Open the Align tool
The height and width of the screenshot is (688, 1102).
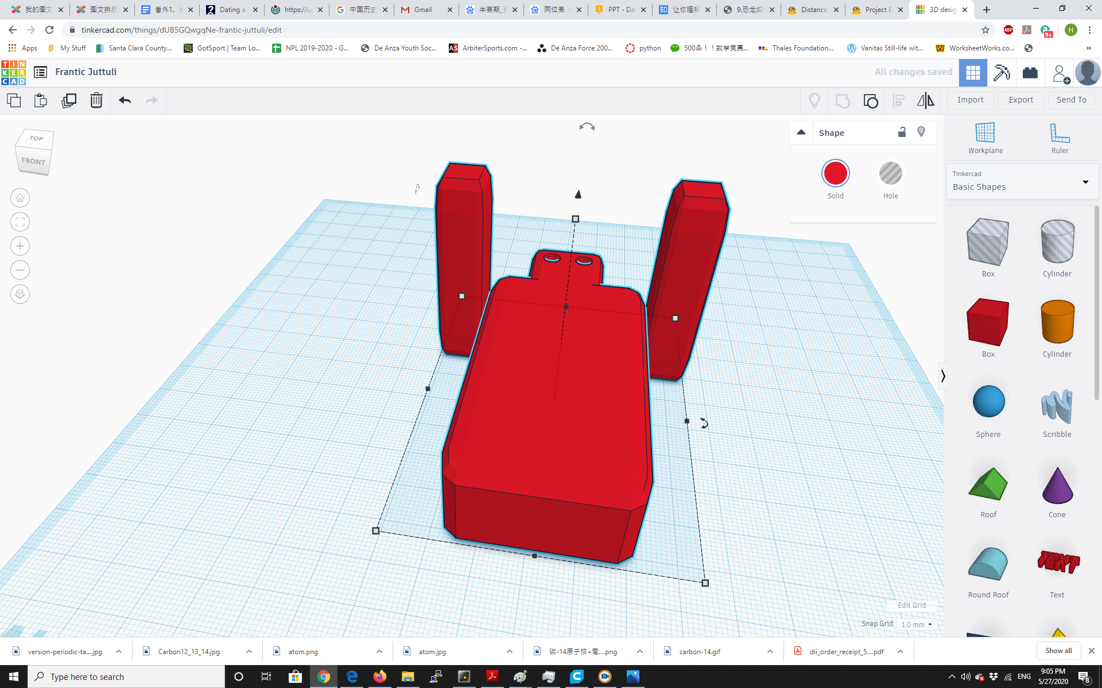pyautogui.click(x=899, y=101)
